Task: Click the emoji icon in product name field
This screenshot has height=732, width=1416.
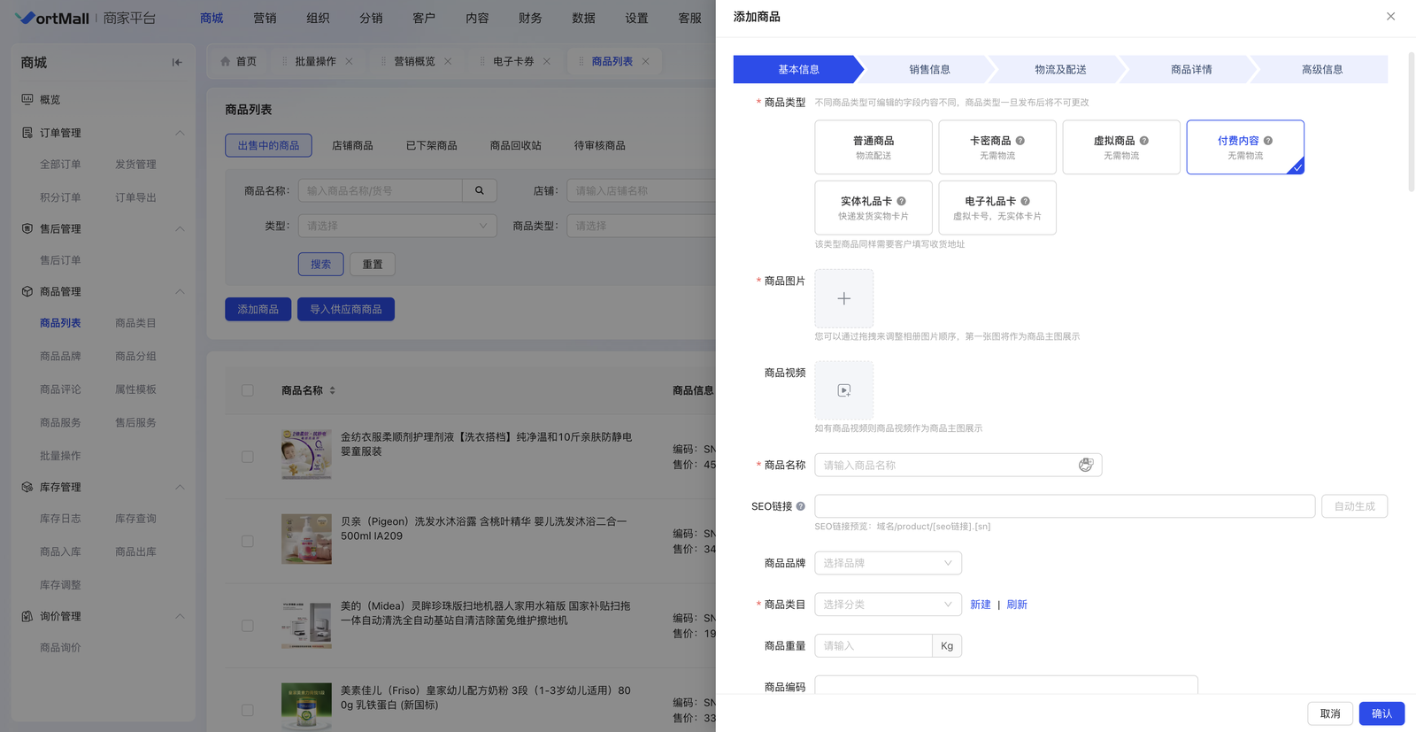Action: (x=1085, y=465)
